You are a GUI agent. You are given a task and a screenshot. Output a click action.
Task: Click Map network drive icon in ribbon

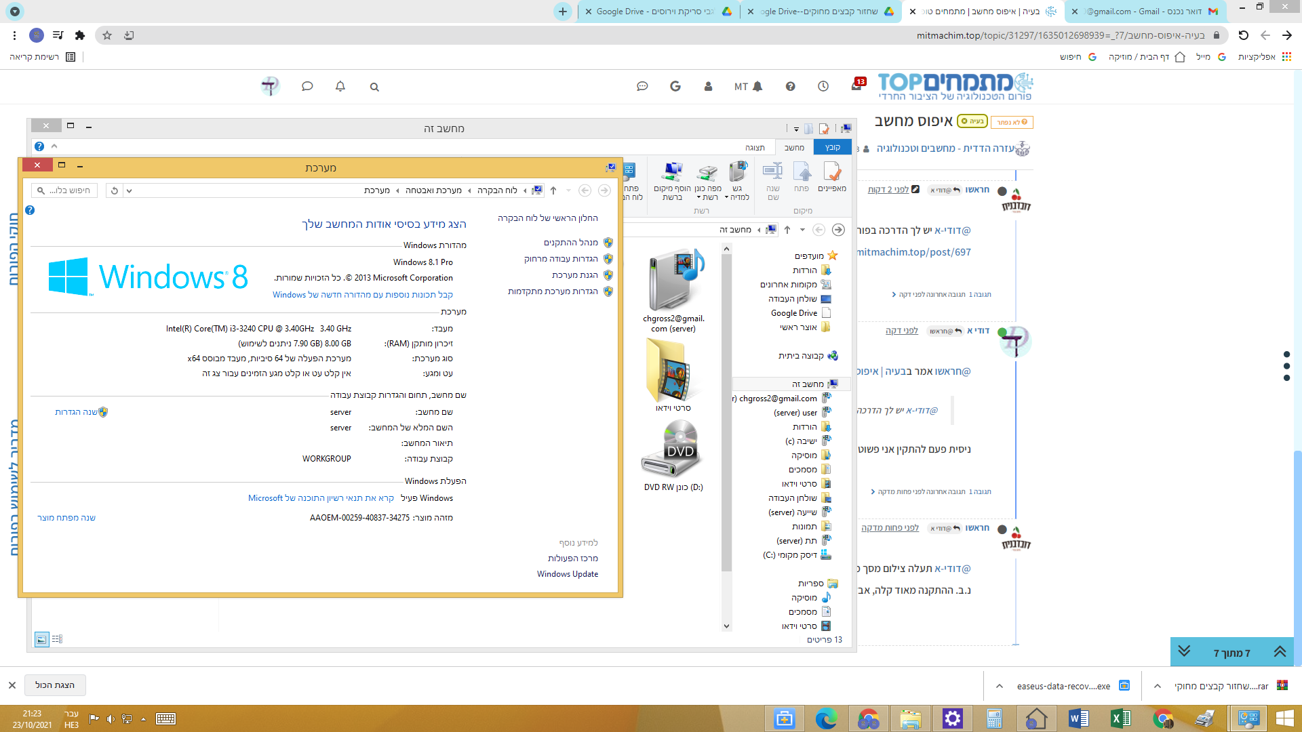[707, 180]
